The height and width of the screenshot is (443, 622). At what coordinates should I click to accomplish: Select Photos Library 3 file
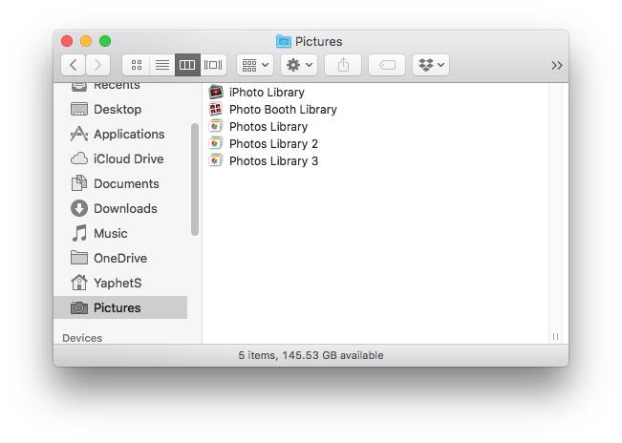[273, 161]
